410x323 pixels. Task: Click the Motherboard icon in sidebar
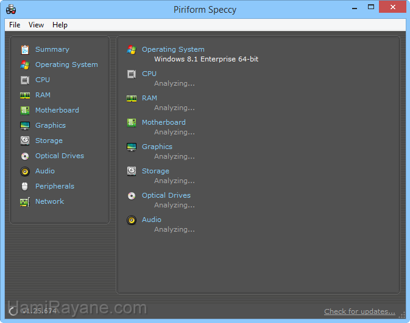(x=25, y=111)
